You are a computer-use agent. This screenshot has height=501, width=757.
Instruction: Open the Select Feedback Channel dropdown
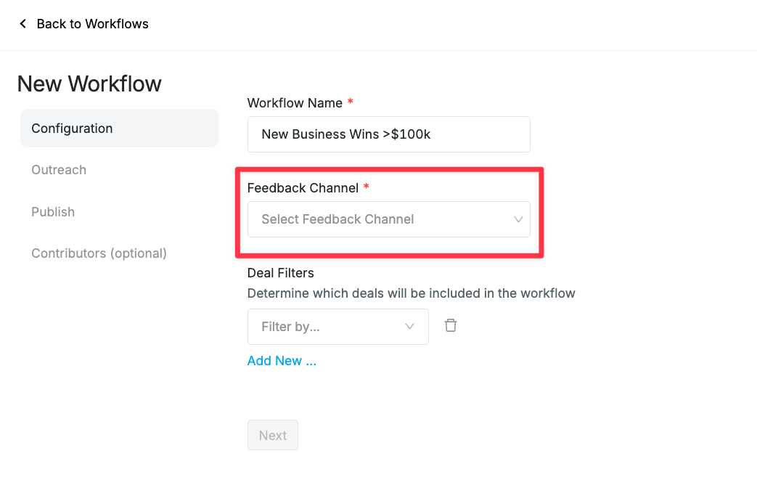[x=388, y=219]
